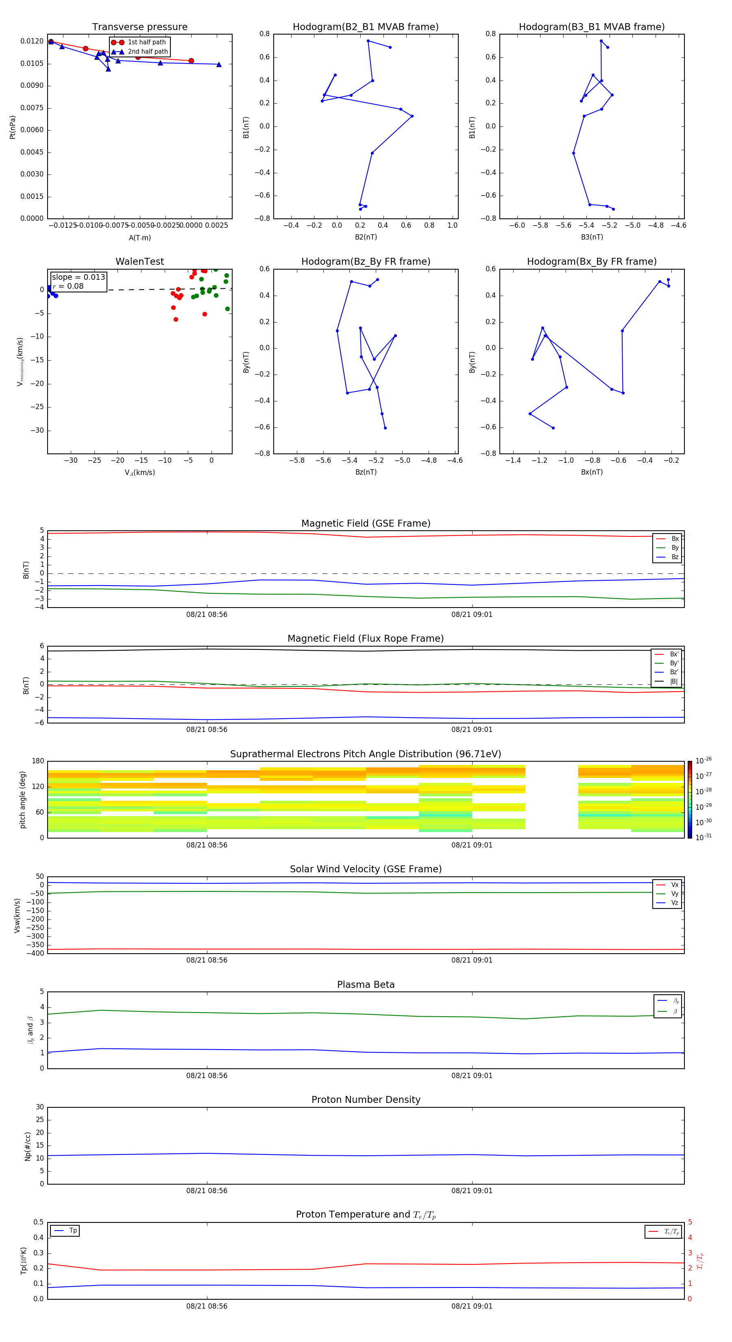The width and height of the screenshot is (732, 1342).
Task: Select the "Vy" entry in velocity legend
Action: (x=667, y=894)
